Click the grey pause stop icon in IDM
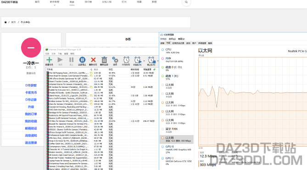The image size is (307, 170). [x=72, y=60]
